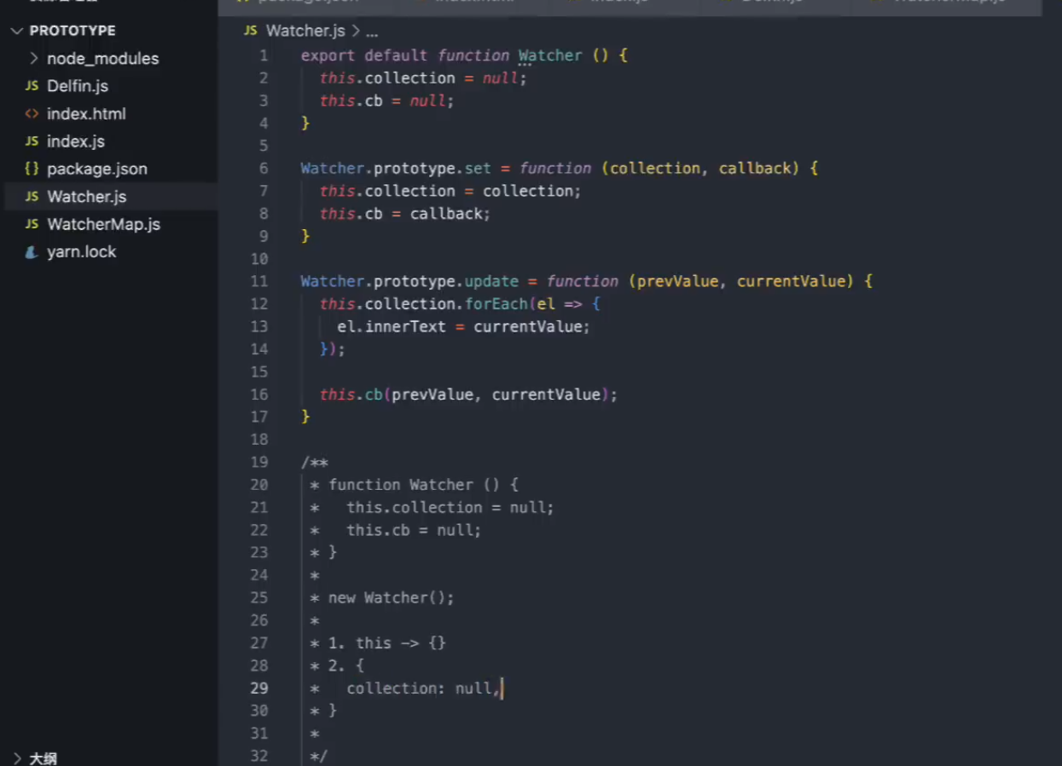Click the closing '*/' on line 32
The height and width of the screenshot is (766, 1062).
[x=319, y=756]
